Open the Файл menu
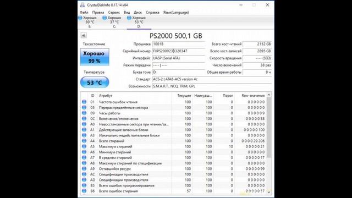Screen dimensions: 352x198 tap(84, 12)
